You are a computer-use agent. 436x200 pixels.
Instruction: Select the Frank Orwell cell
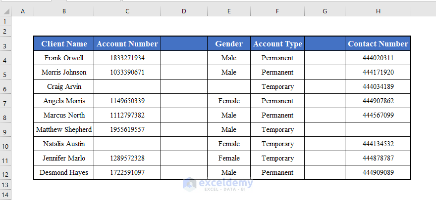click(64, 58)
